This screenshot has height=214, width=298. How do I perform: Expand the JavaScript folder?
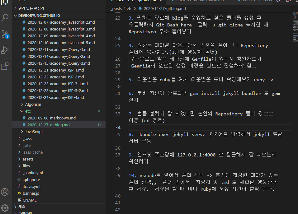point(59,132)
